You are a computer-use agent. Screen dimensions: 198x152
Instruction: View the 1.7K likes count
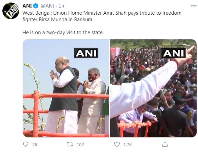click(127, 144)
